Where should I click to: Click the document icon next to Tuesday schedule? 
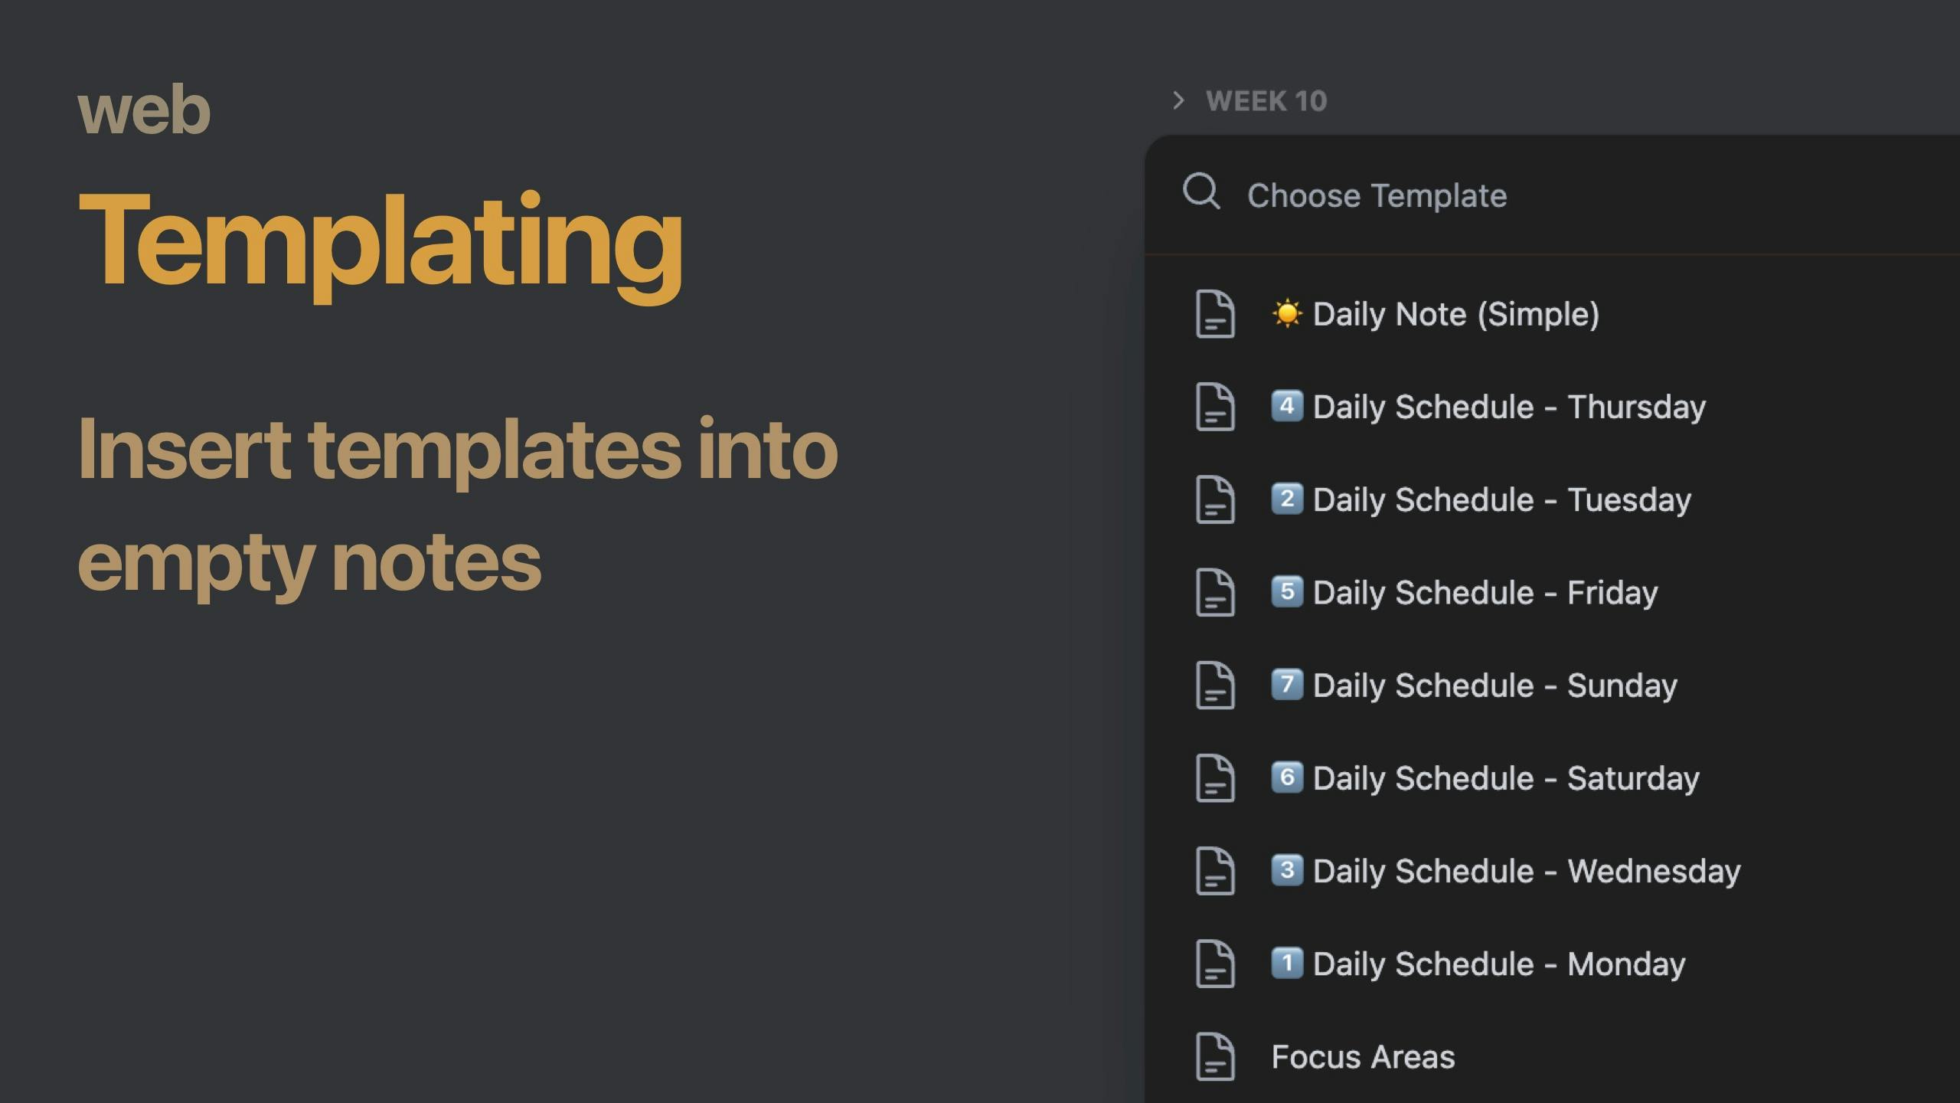(1215, 499)
